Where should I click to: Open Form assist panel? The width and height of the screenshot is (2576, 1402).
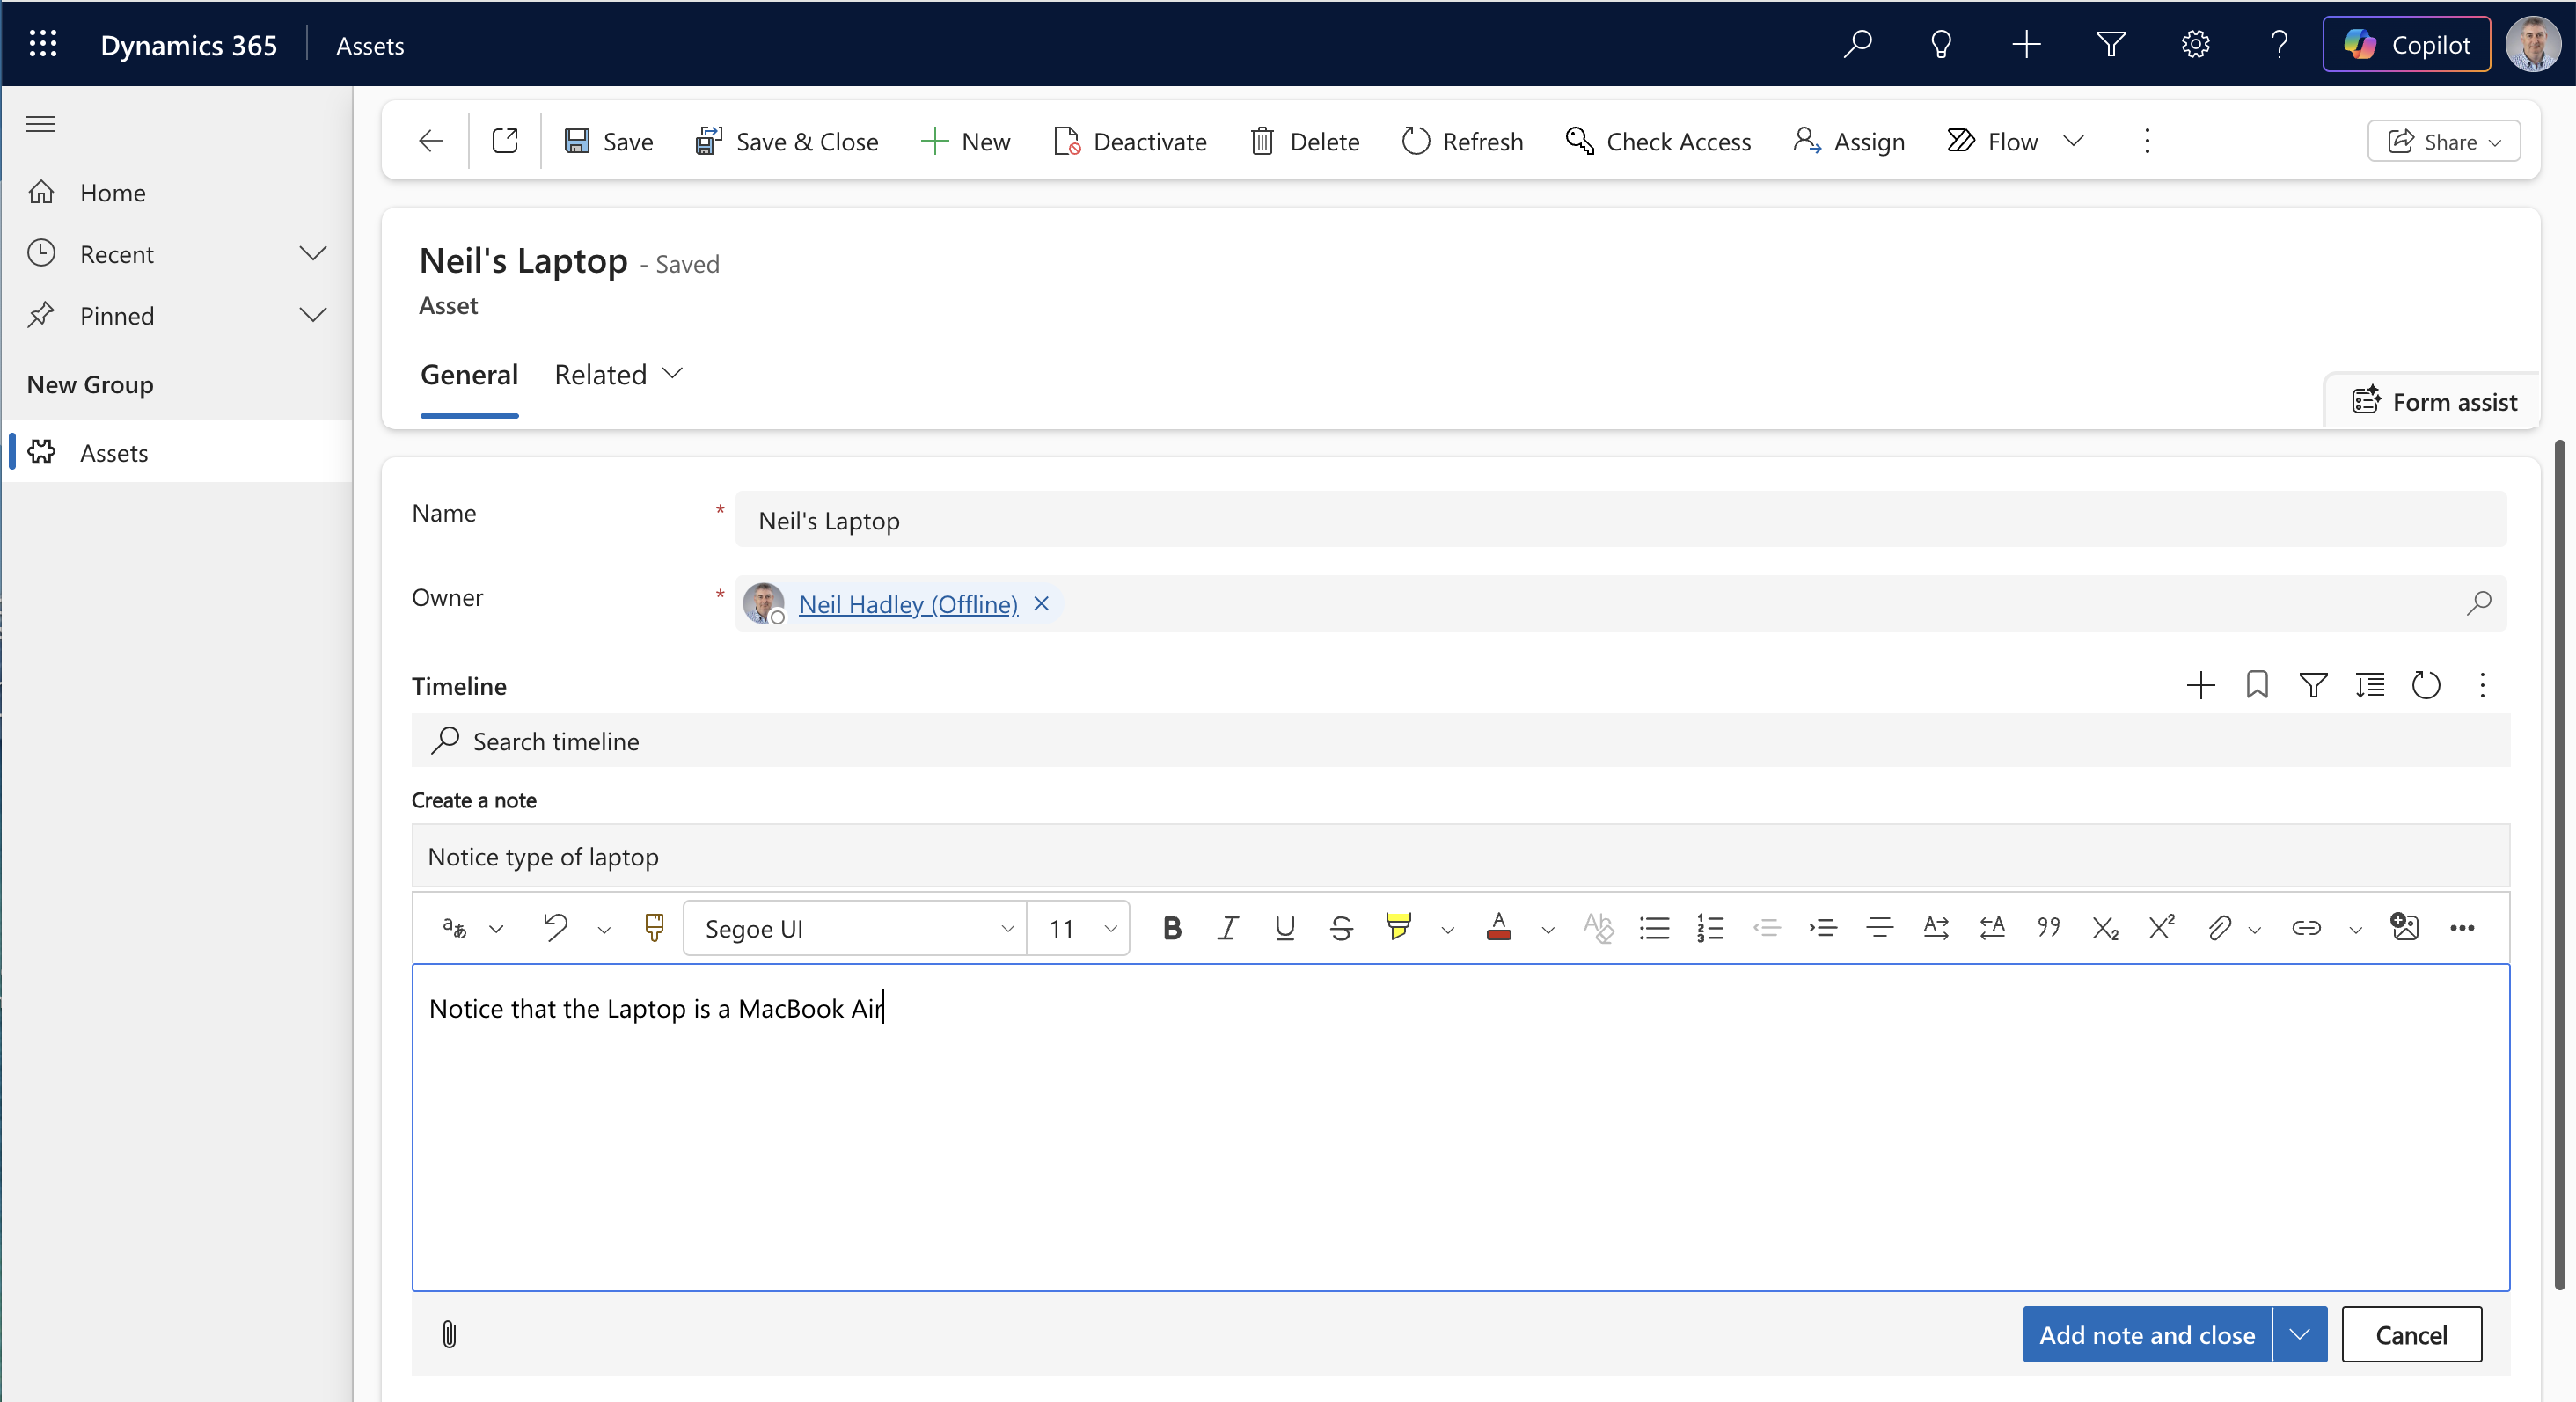(2434, 401)
